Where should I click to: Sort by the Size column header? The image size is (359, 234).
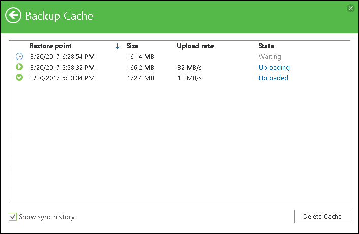tap(132, 46)
